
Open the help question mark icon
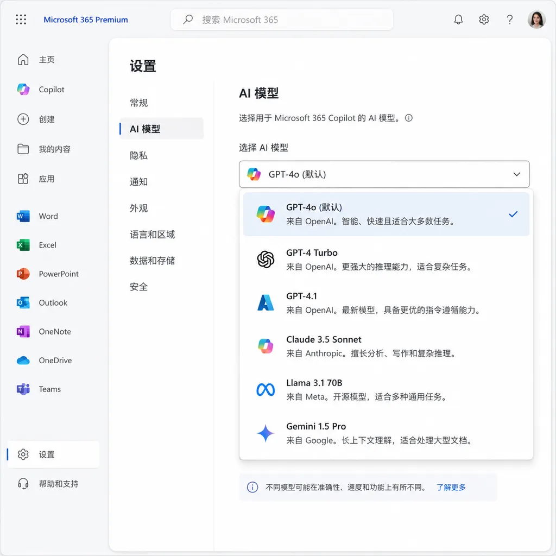509,20
